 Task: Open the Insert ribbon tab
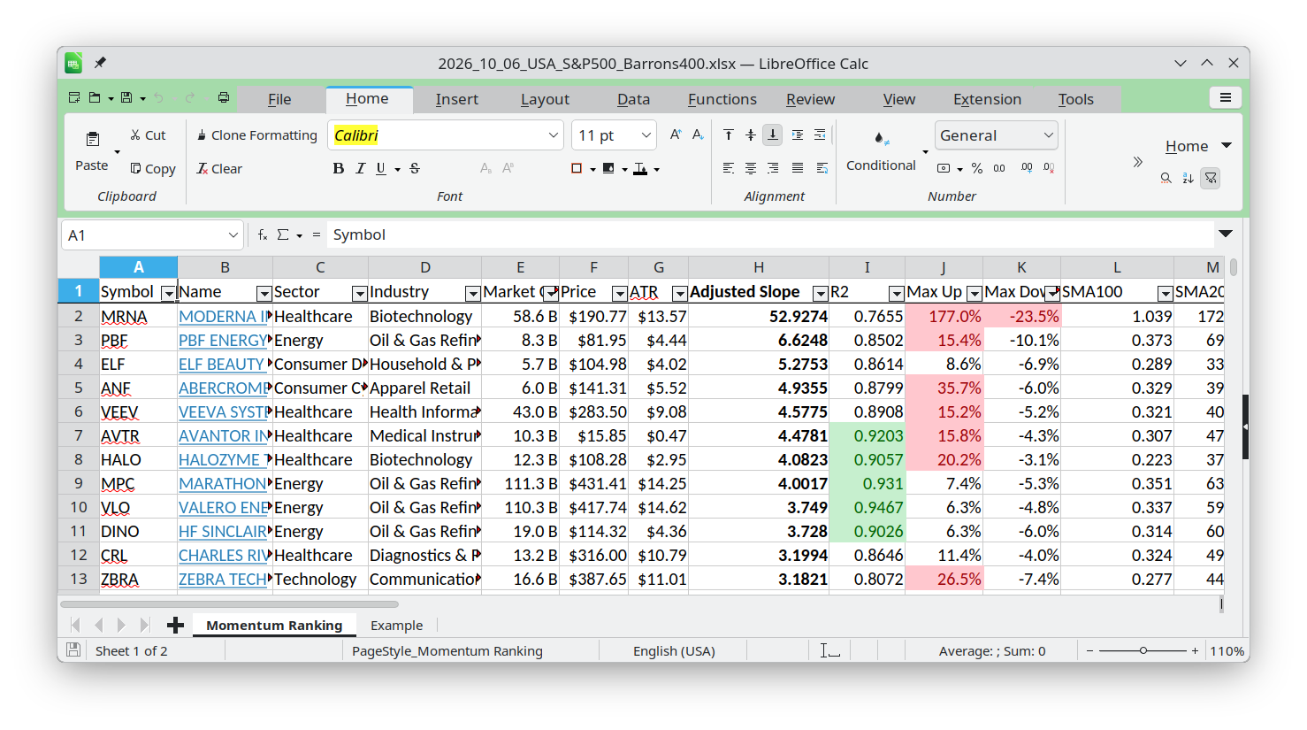[x=456, y=99]
